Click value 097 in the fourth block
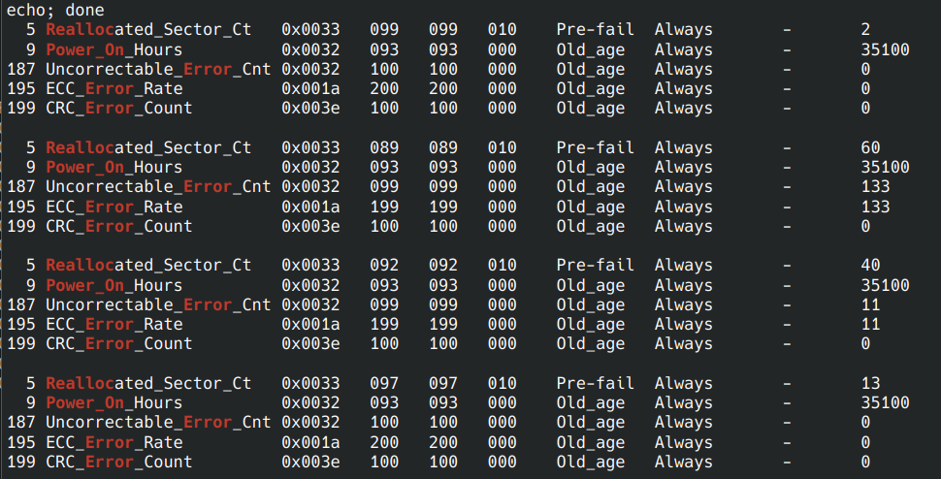The width and height of the screenshot is (941, 479). point(384,383)
